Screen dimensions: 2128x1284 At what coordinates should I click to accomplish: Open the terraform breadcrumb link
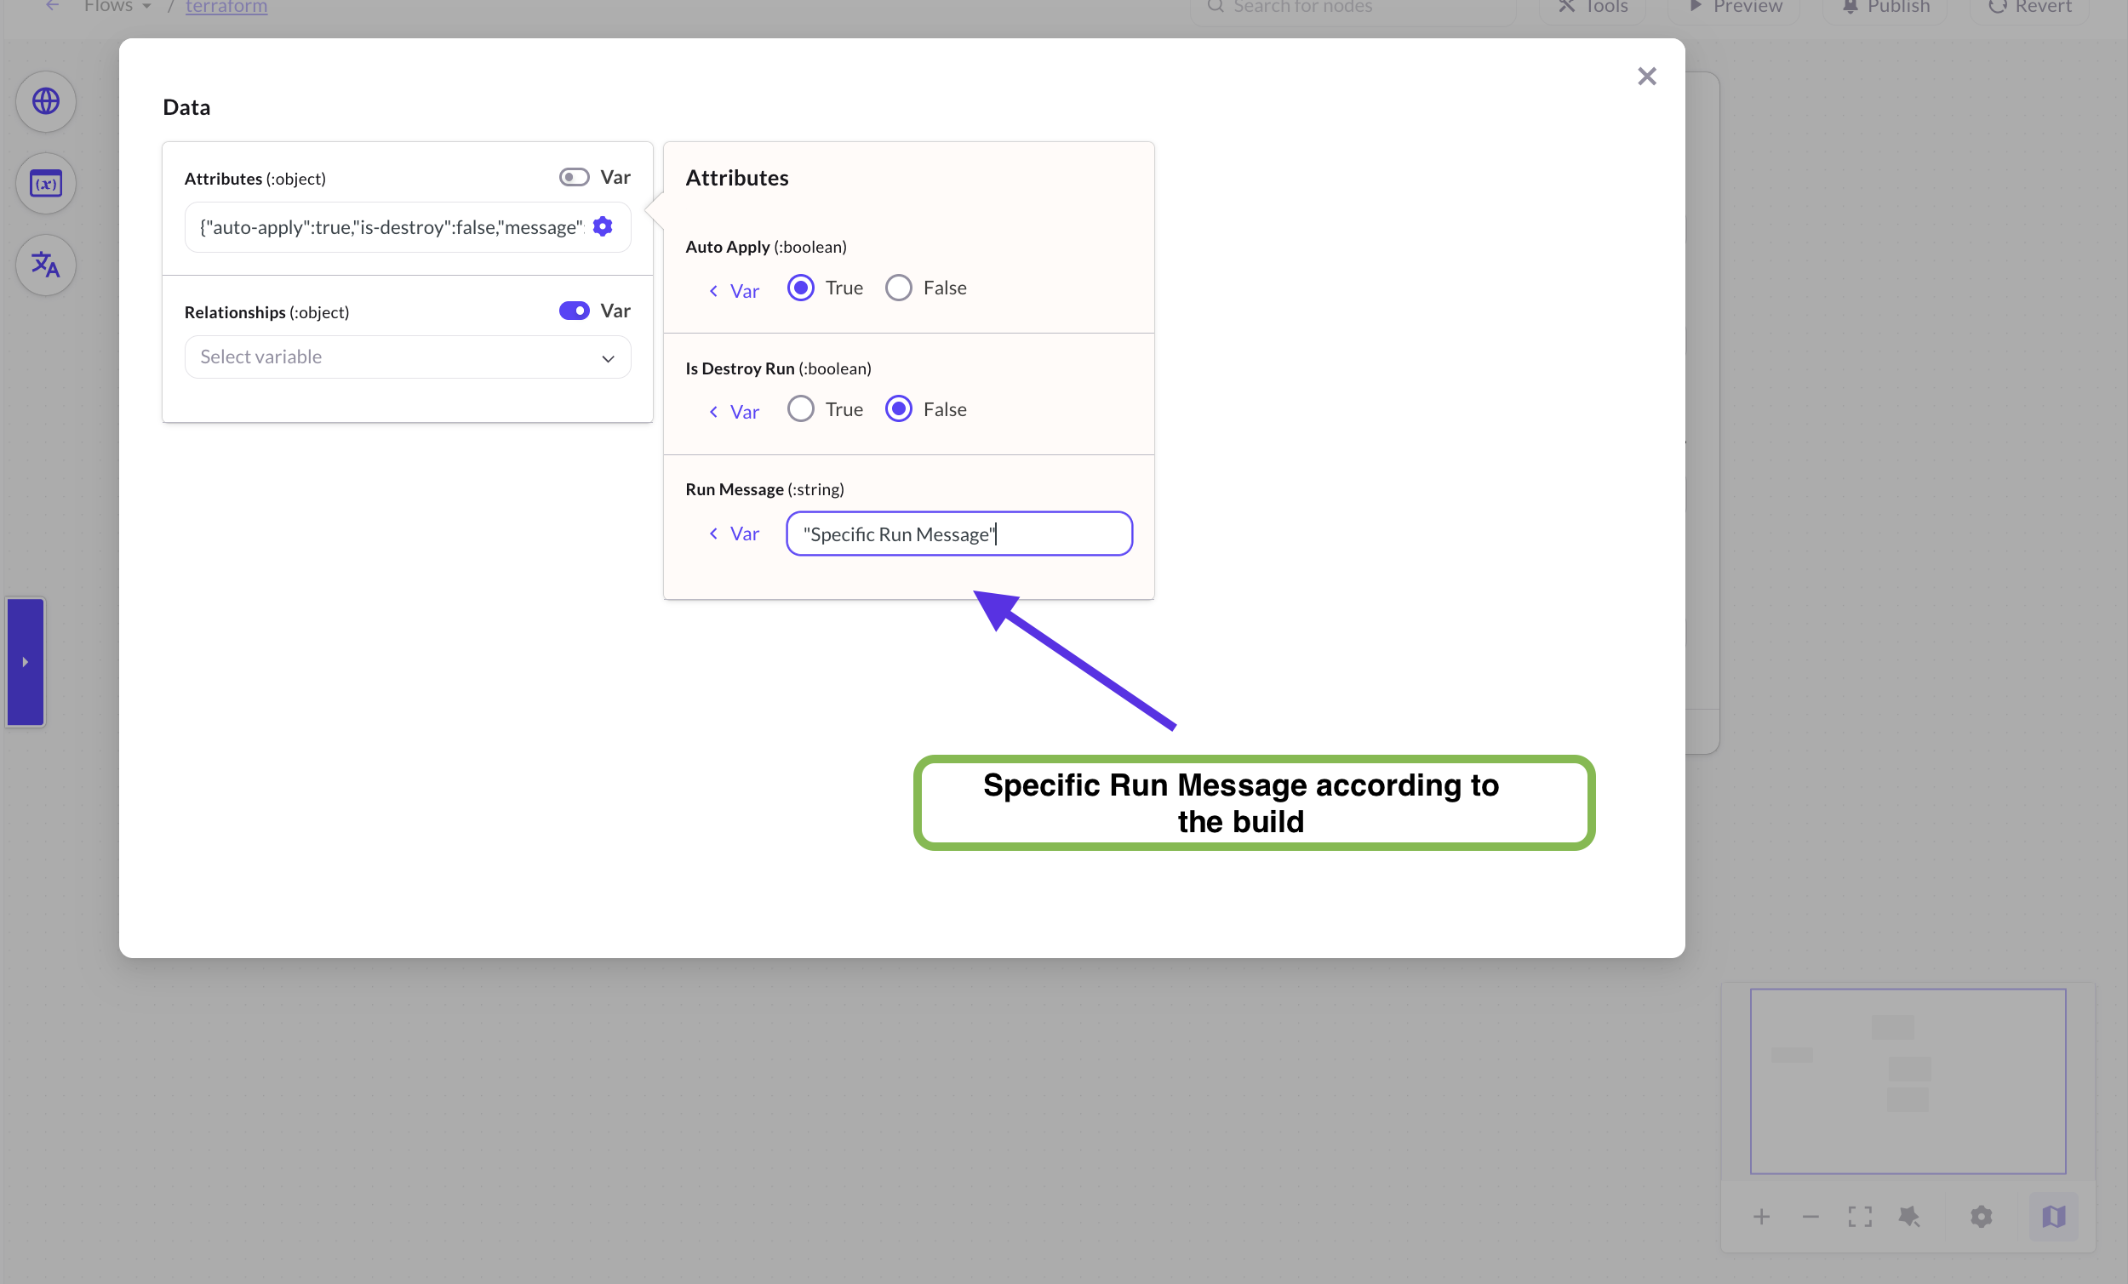tap(226, 7)
